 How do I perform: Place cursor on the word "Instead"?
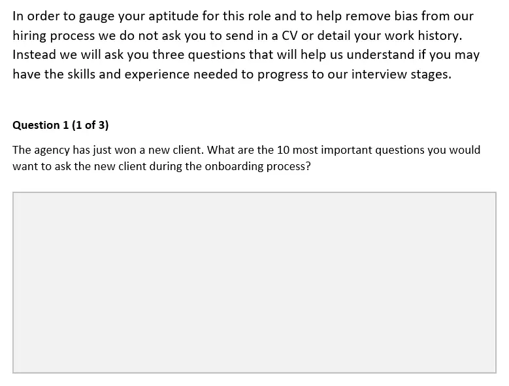[x=34, y=54]
